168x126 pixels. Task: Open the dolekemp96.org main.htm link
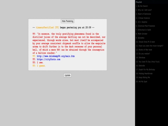click(56, 56)
